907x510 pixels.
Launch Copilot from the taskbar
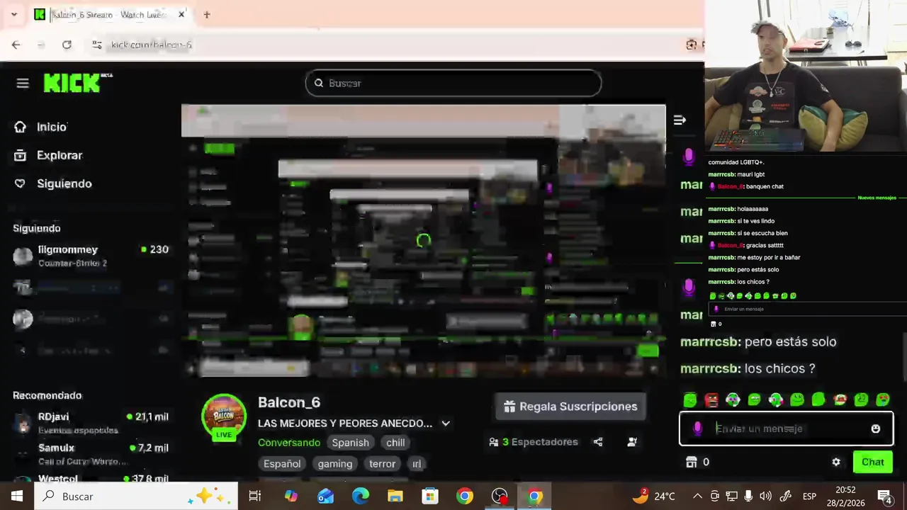coord(291,497)
